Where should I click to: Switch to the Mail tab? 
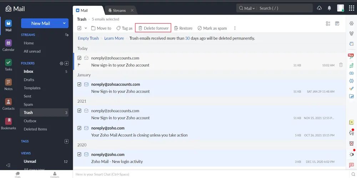pyautogui.click(x=88, y=10)
